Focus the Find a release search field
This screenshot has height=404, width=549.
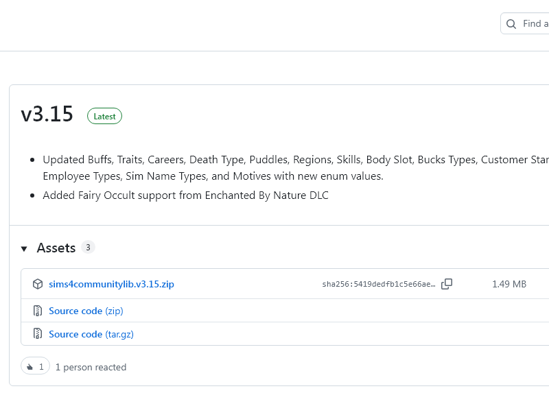click(525, 23)
